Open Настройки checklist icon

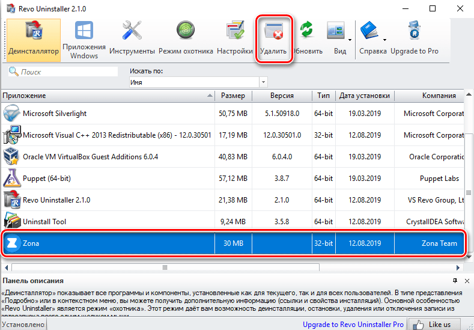[x=235, y=30]
